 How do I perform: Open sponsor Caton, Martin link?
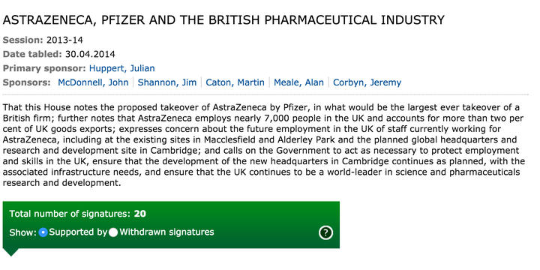click(x=235, y=82)
